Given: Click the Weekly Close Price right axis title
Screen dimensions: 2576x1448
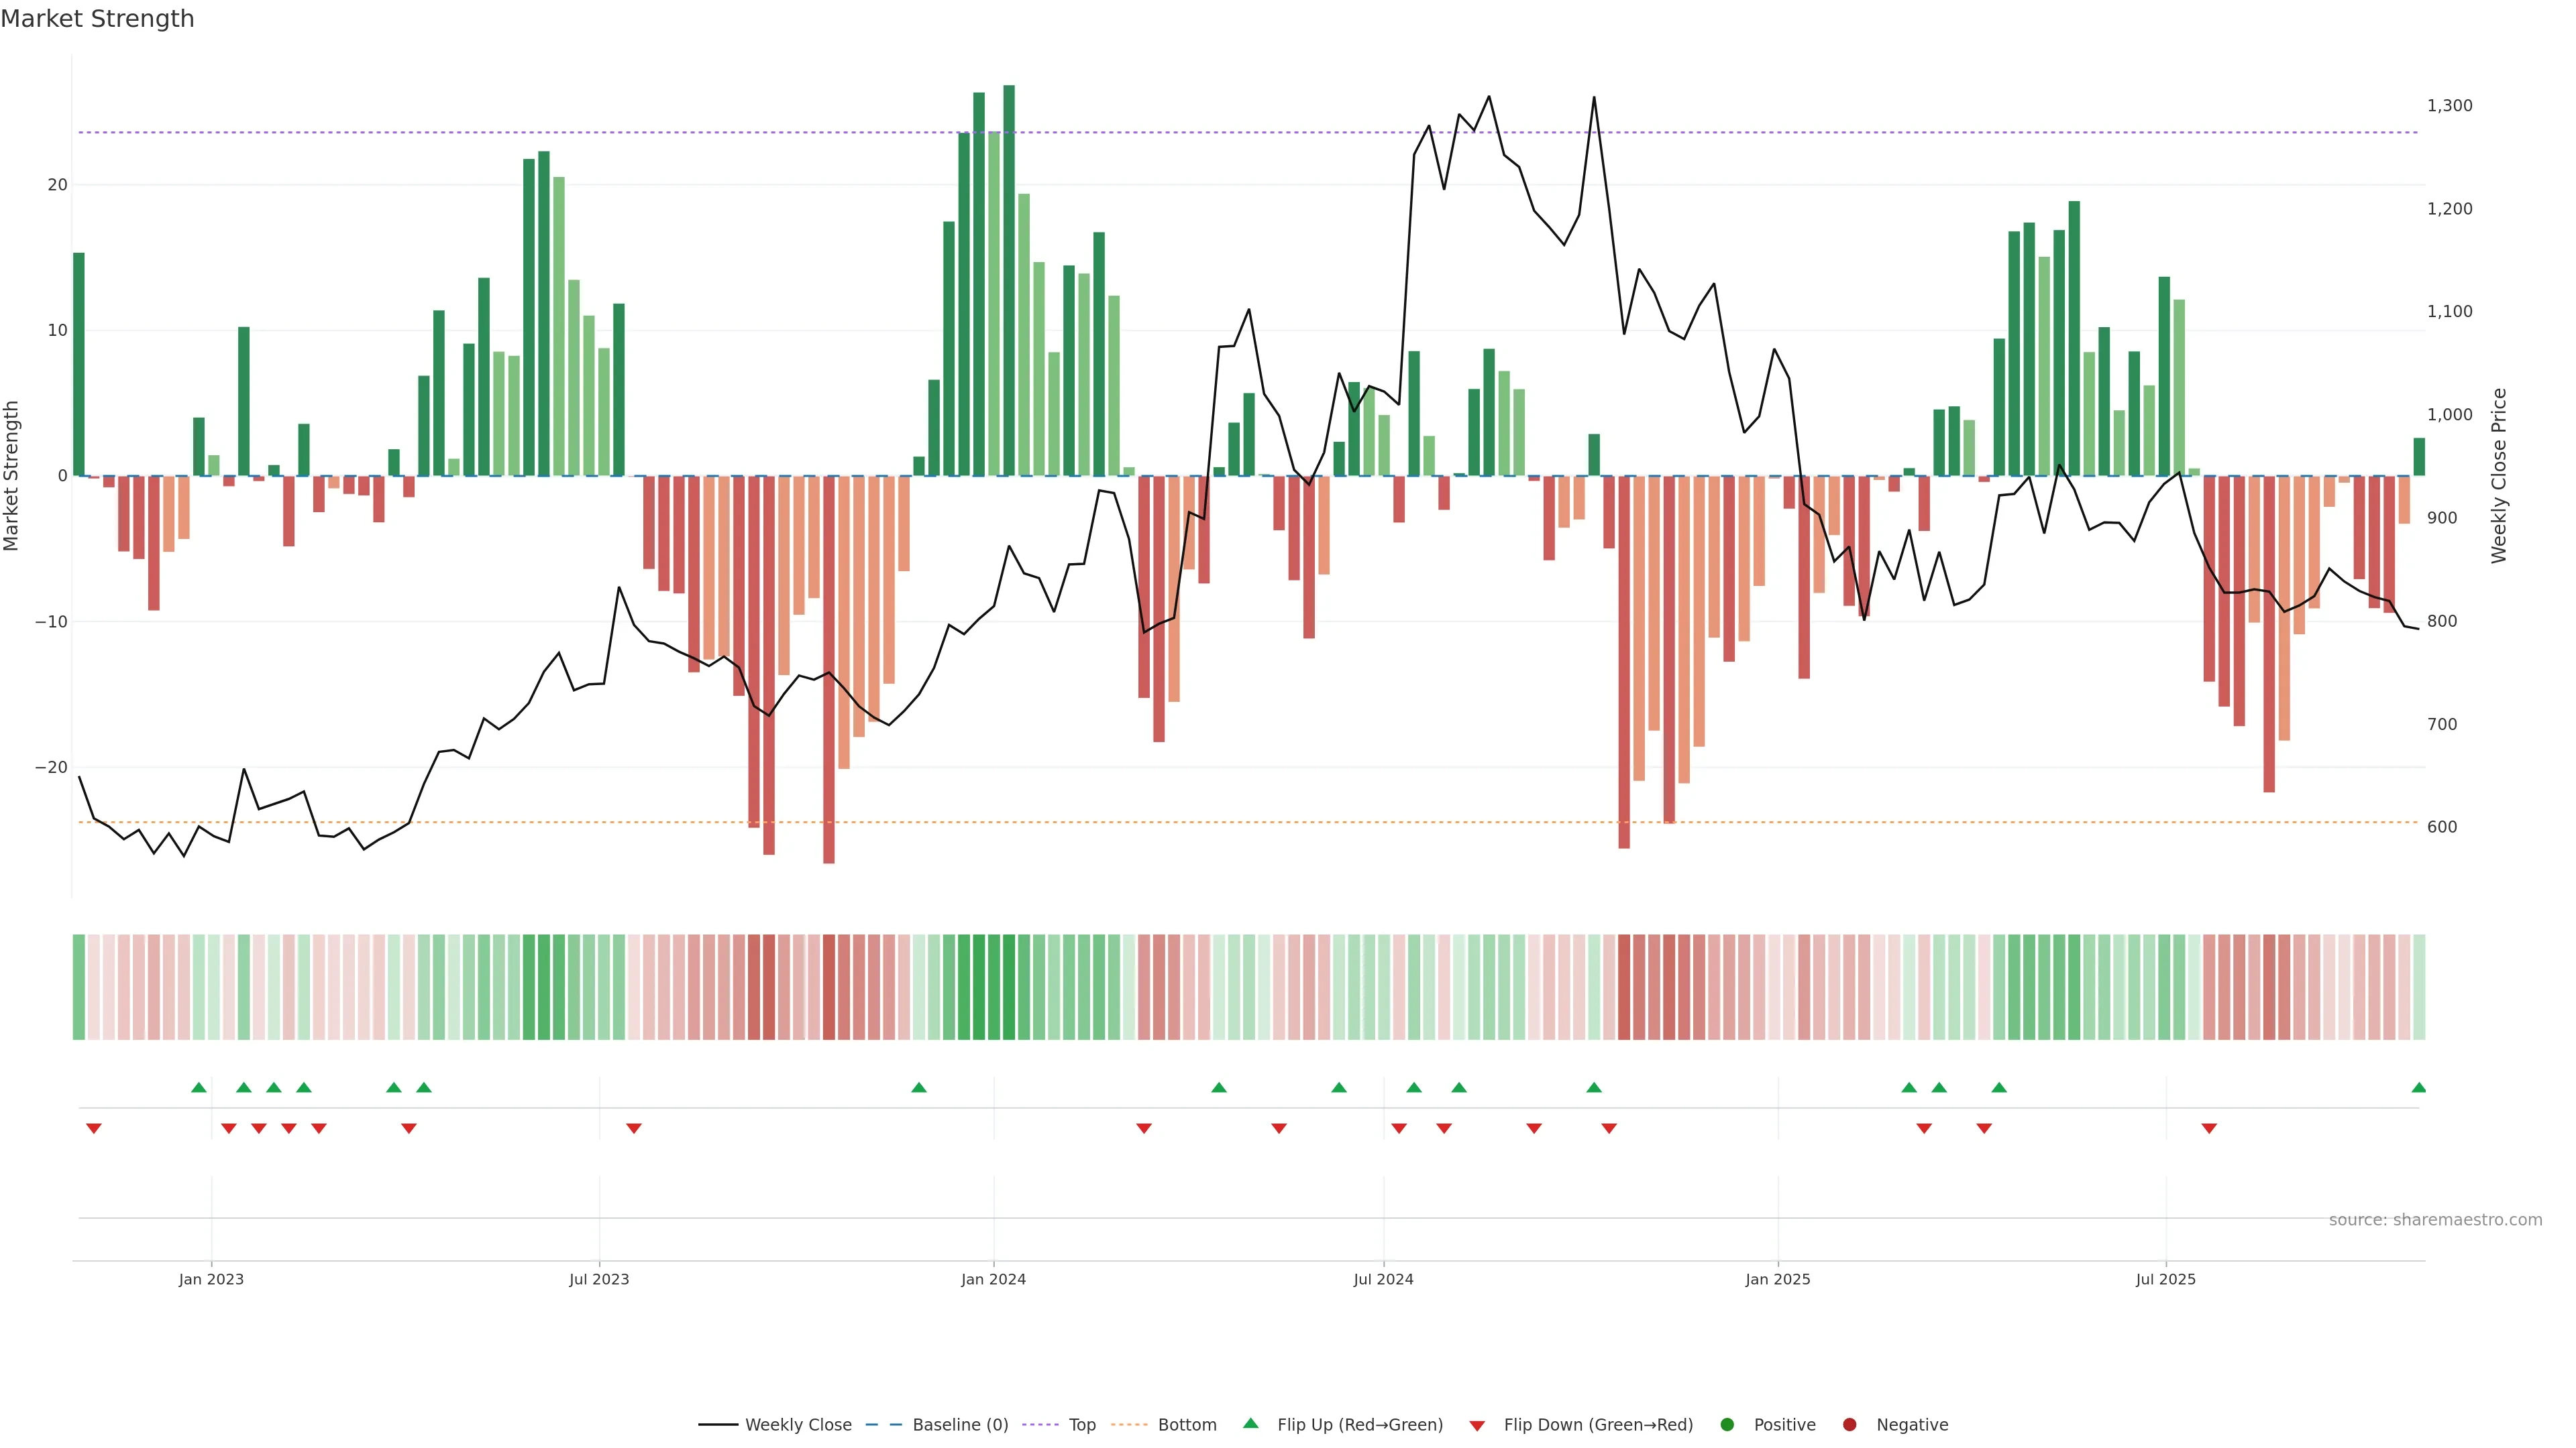Looking at the screenshot, I should (2499, 476).
